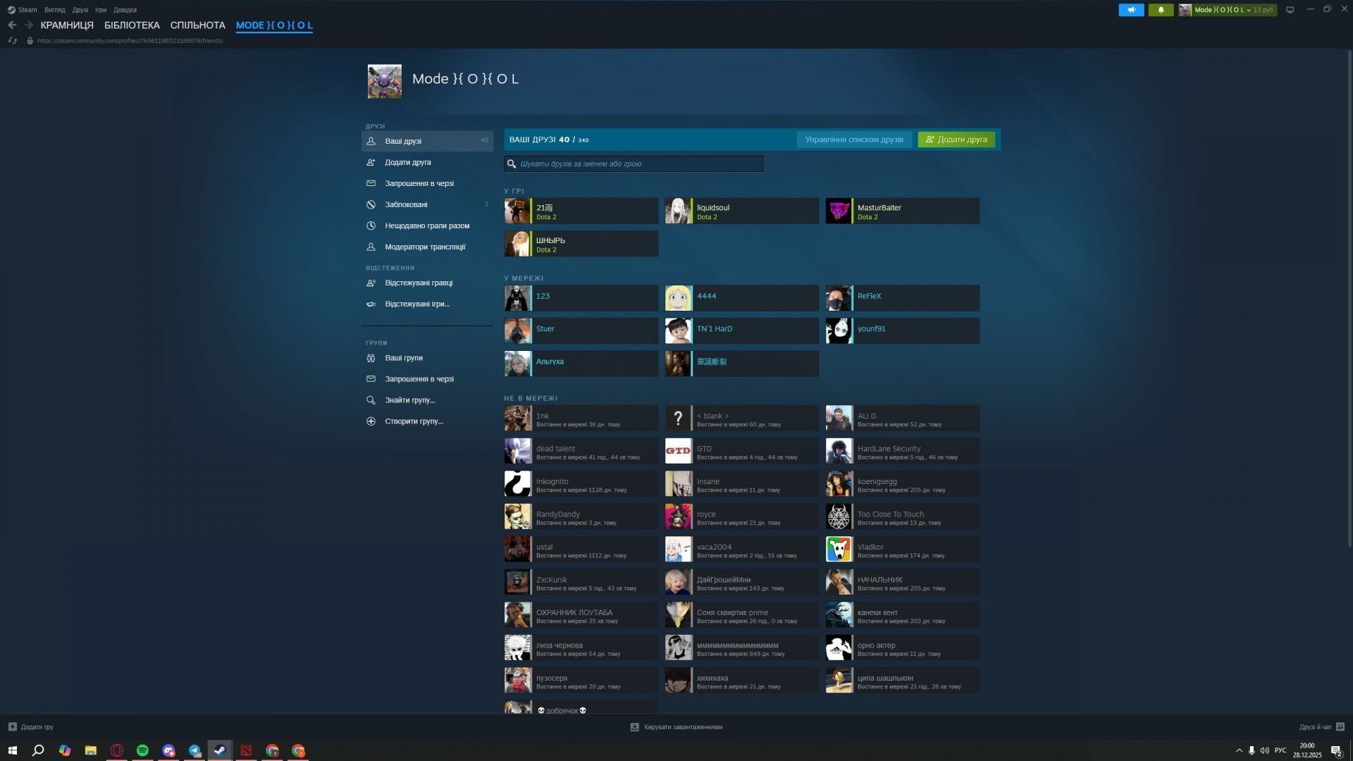Open Telegram from the taskbar

(194, 750)
